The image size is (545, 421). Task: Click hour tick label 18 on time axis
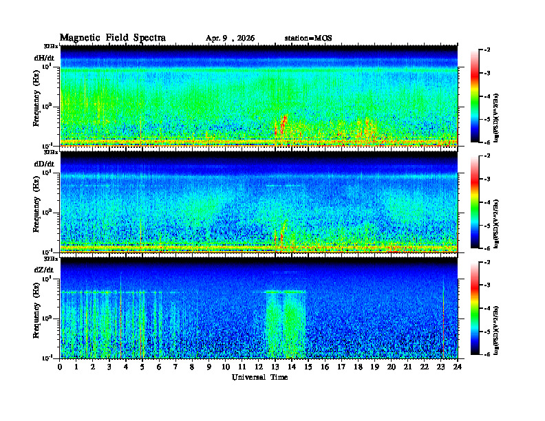(358, 367)
